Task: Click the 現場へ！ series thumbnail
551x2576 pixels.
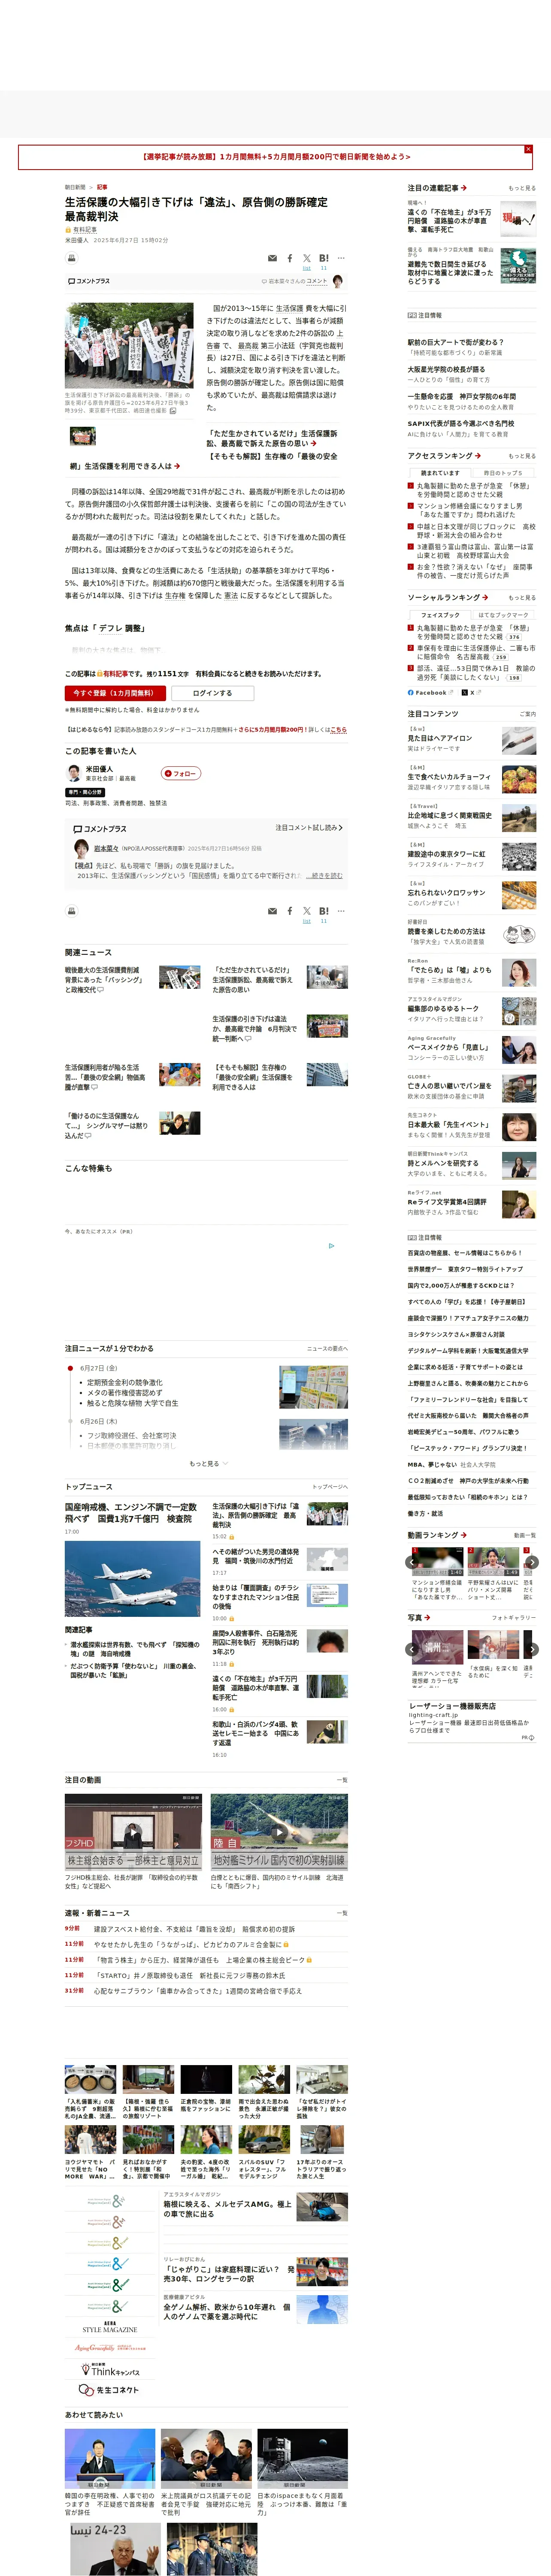Action: pyautogui.click(x=518, y=218)
